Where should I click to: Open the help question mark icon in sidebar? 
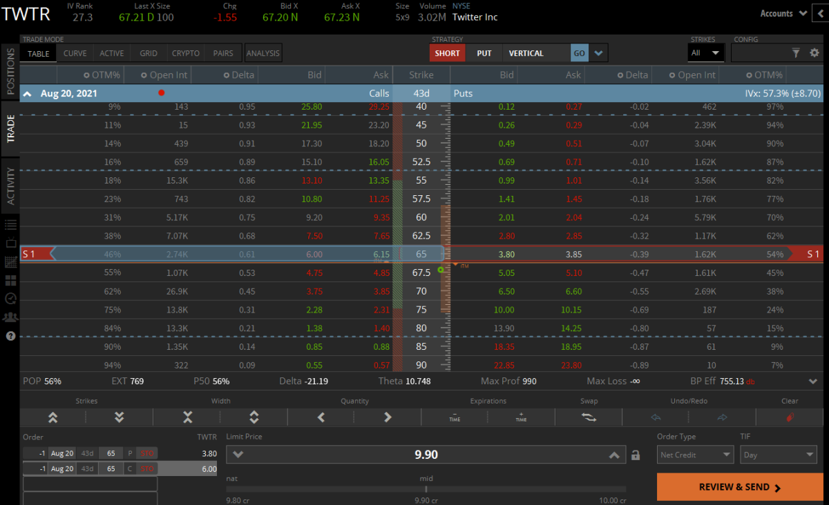click(10, 336)
